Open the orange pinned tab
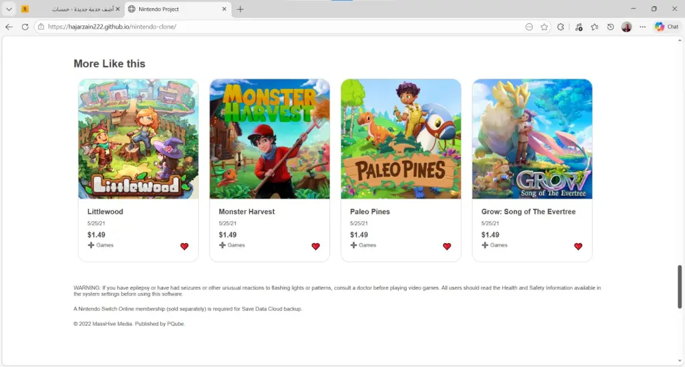 pos(25,9)
